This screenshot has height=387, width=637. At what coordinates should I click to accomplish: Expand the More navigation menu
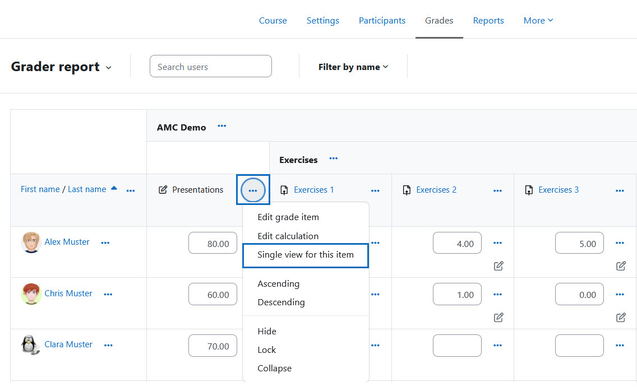(538, 20)
